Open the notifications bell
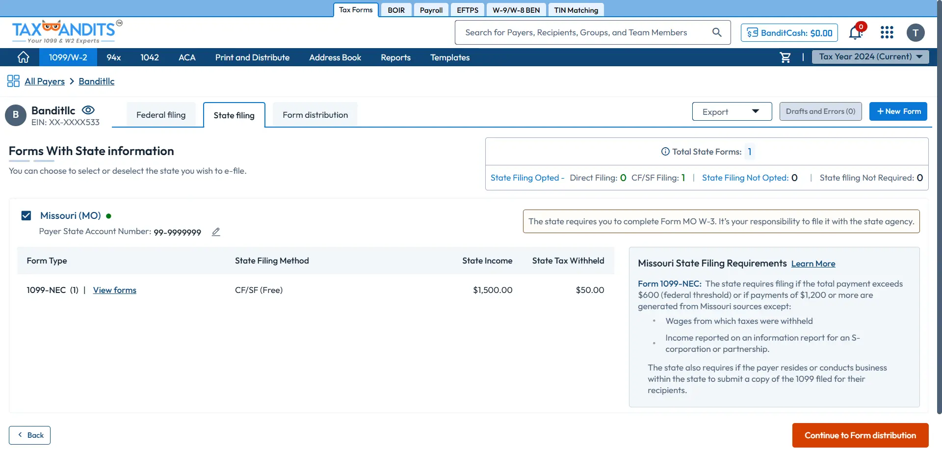Image resolution: width=942 pixels, height=451 pixels. tap(856, 32)
